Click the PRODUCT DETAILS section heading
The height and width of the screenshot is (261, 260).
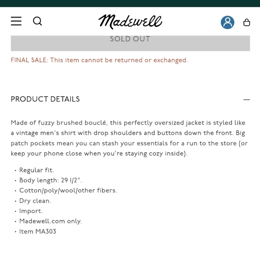(x=45, y=99)
